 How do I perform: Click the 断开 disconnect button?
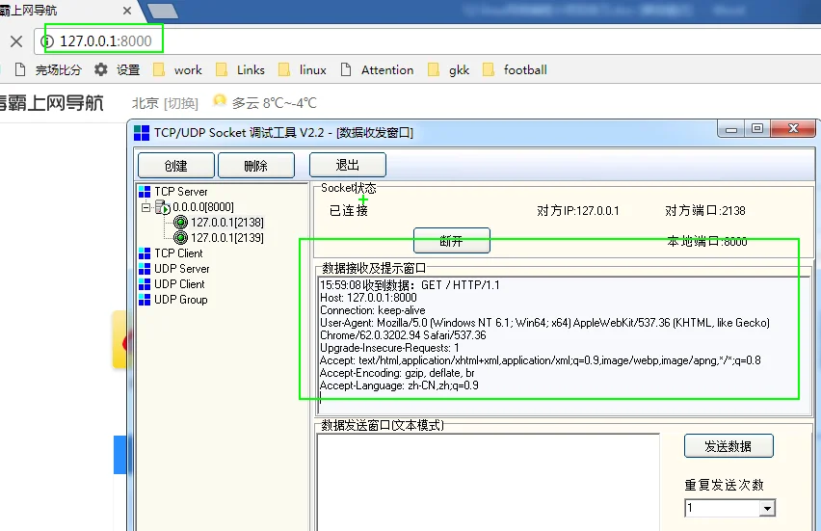tap(451, 241)
